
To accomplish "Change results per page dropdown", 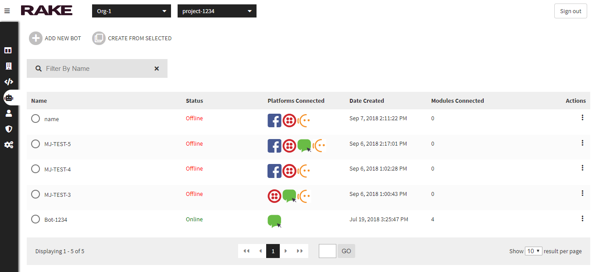I will (534, 251).
